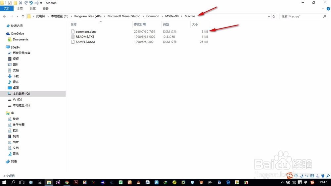Click Common breadcrumb in address bar
This screenshot has height=186, width=331.
point(153,16)
